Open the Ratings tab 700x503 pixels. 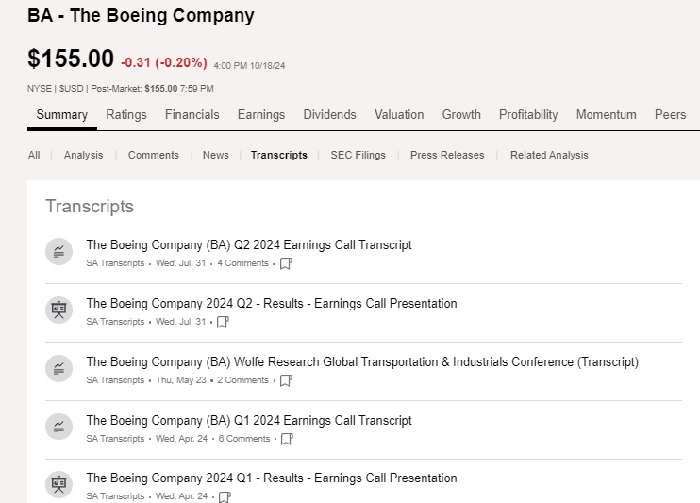[x=126, y=115]
